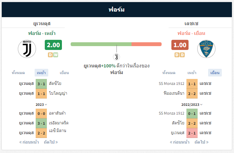Click the green-red form comparison bar
234x153 pixels.
[116, 44]
